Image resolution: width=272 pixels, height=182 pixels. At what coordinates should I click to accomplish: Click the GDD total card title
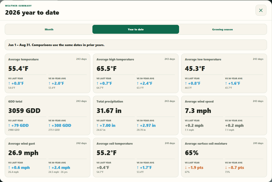[15, 101]
